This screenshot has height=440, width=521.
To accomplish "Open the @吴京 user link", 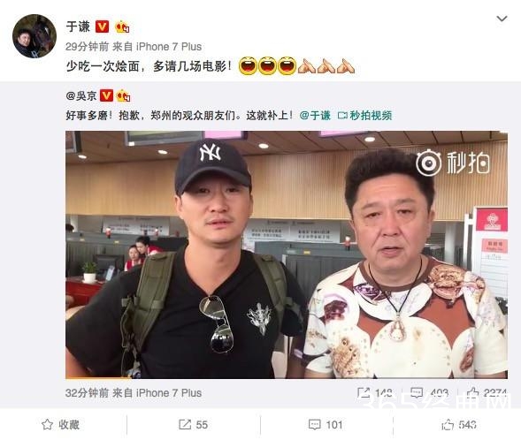I will (81, 96).
